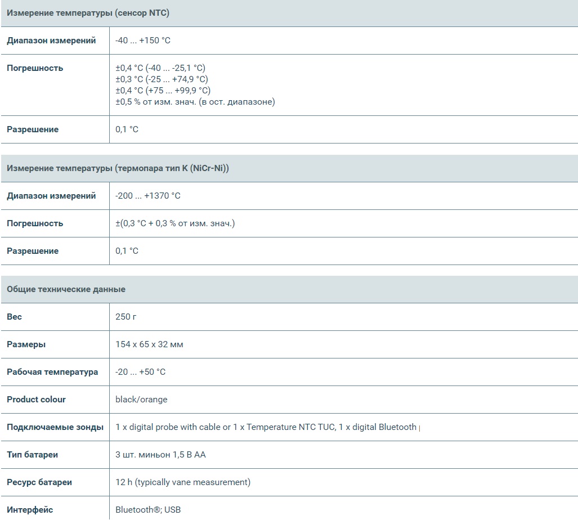Click the 'Вес' row label
Screen dimensions: 578x520
pyautogui.click(x=15, y=317)
